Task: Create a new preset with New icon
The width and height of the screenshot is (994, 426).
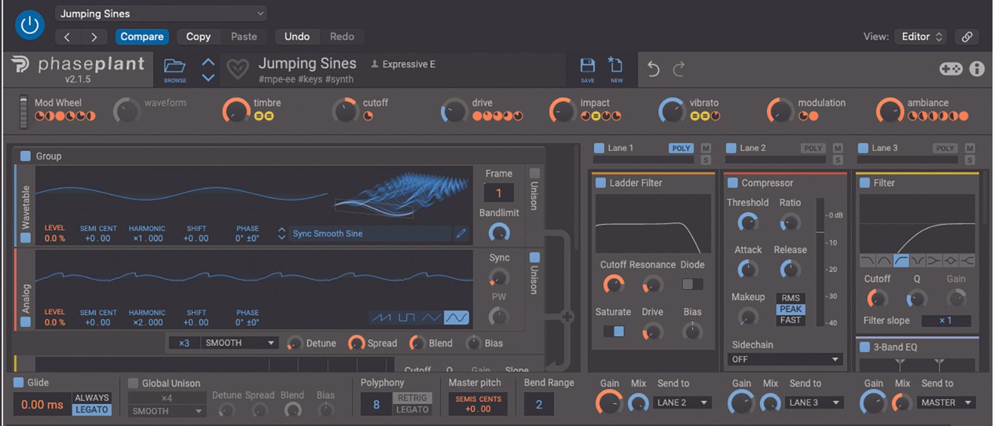Action: tap(616, 69)
